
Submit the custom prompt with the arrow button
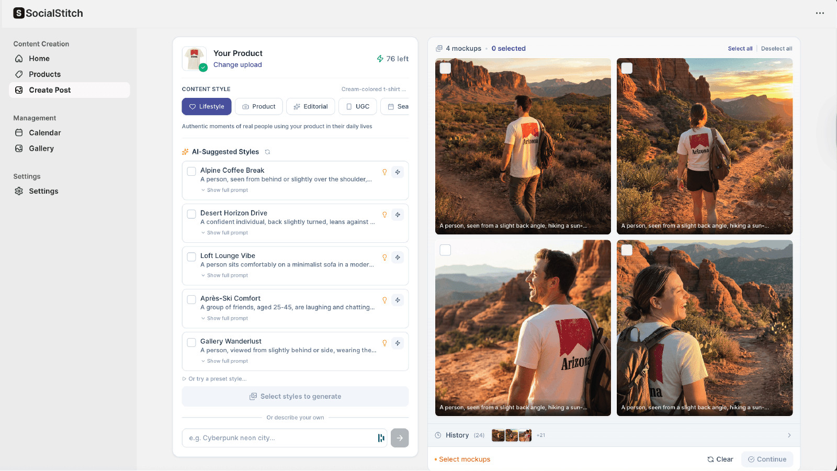[x=400, y=438]
